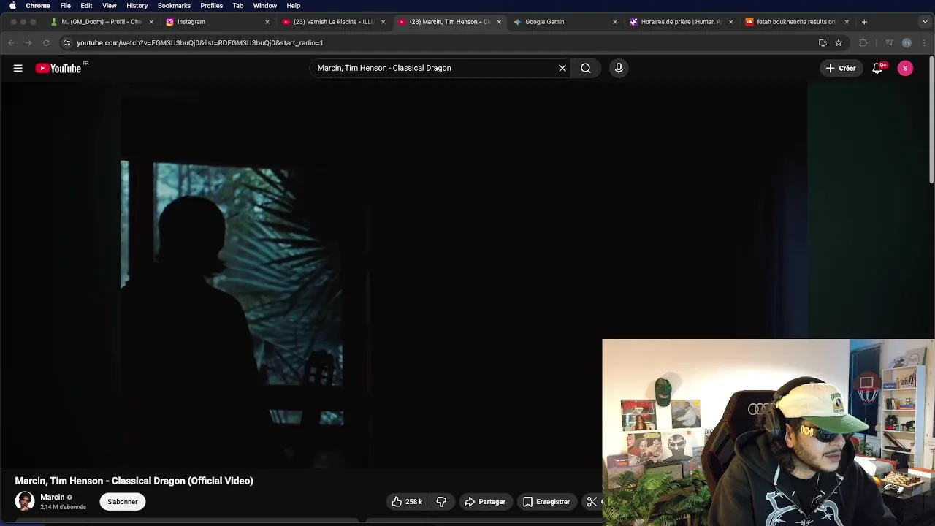
Task: Open the Marcin channel name link
Action: (53, 498)
